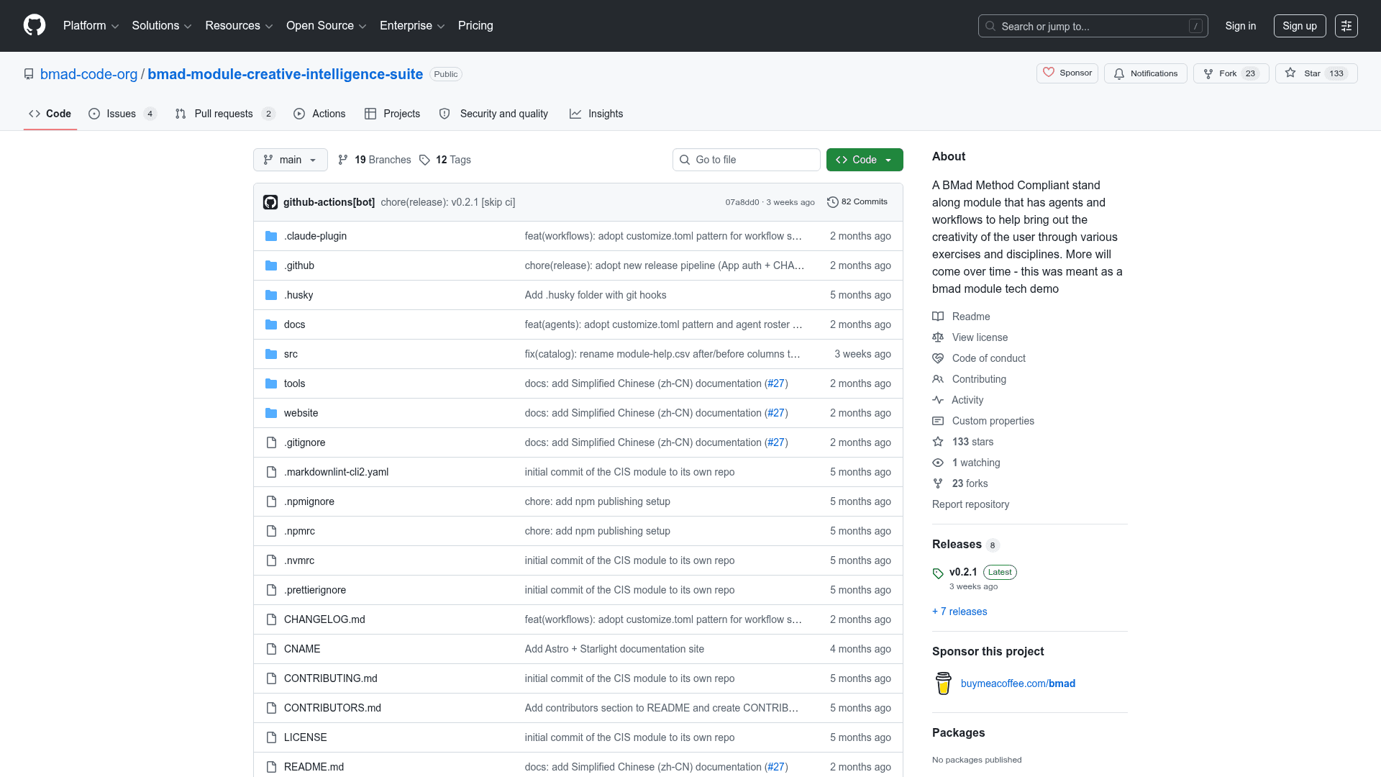Select the Code tab

point(50,114)
